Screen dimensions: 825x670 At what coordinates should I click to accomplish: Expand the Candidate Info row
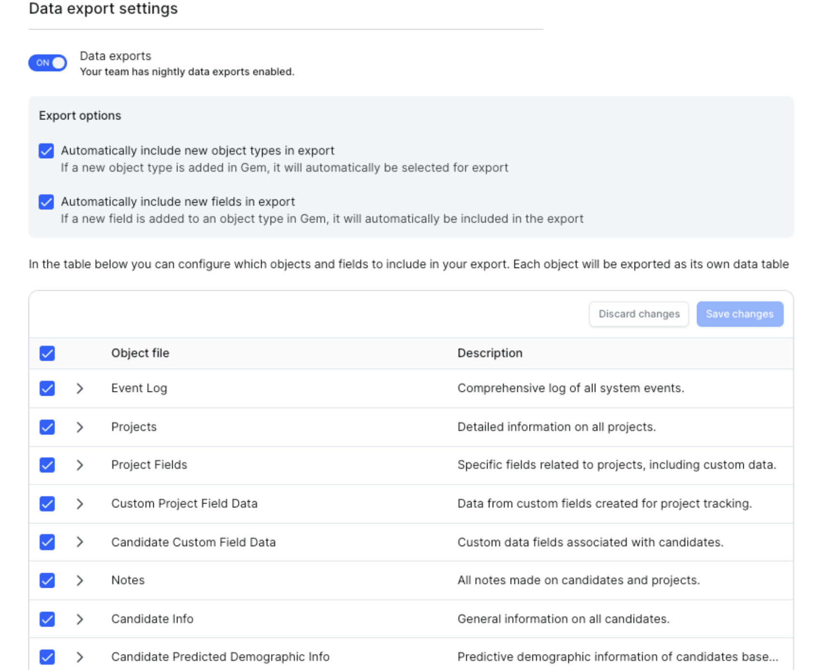80,619
